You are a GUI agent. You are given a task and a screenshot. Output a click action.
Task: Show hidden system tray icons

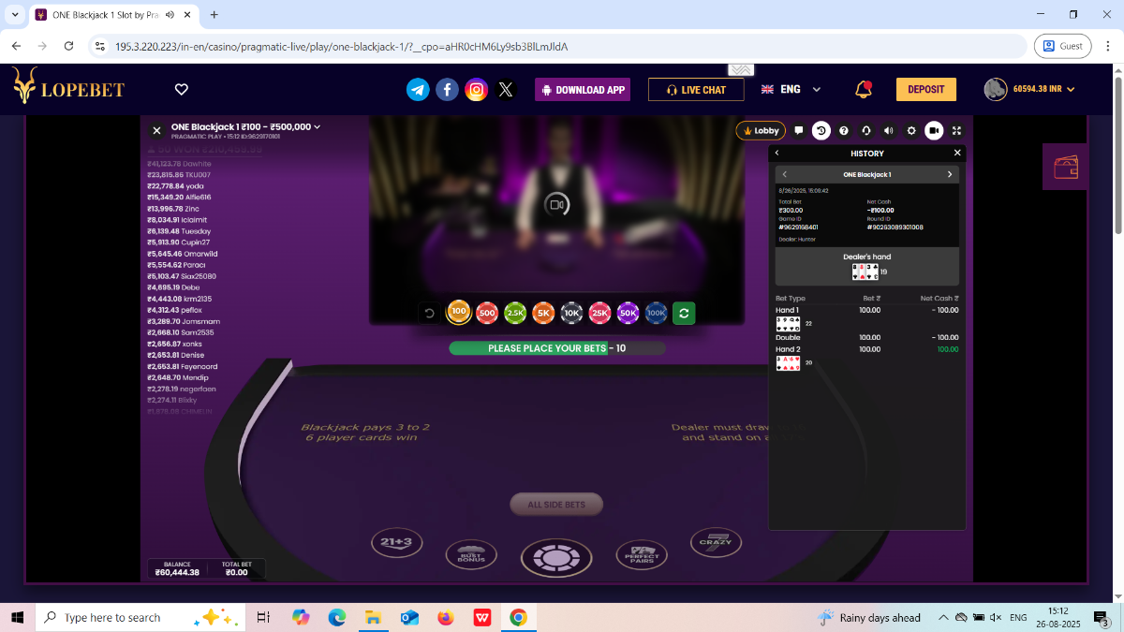coord(944,618)
